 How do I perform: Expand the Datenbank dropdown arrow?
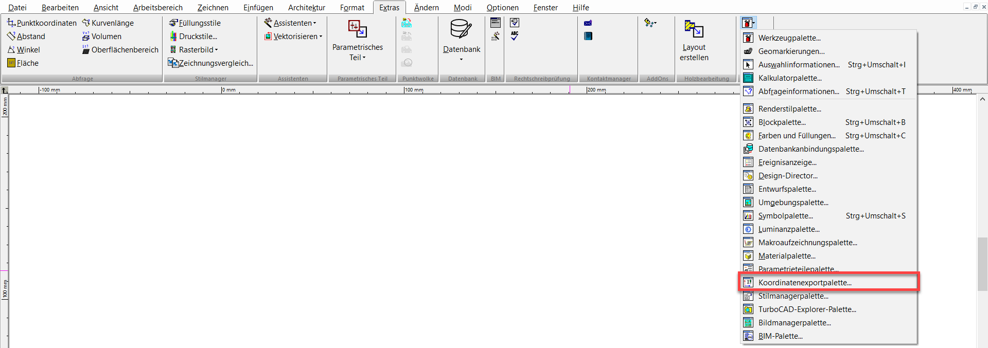(x=461, y=59)
